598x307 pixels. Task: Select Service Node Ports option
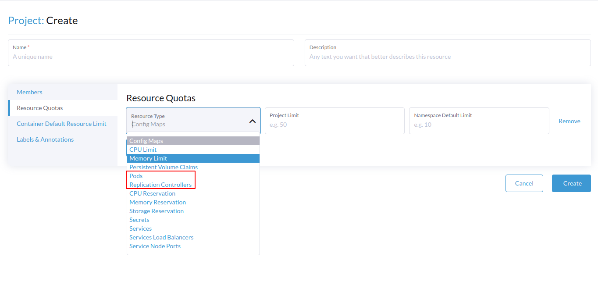click(155, 246)
